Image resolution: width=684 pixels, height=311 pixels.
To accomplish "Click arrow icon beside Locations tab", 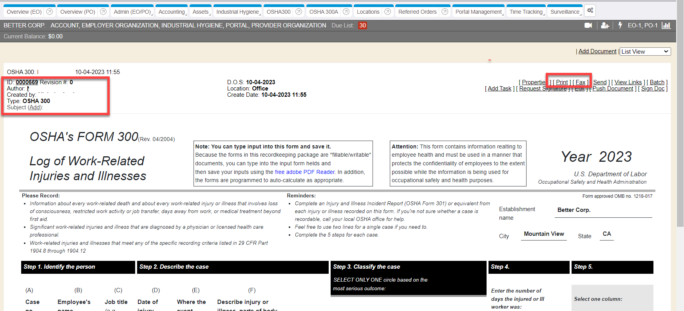I will click(x=387, y=12).
